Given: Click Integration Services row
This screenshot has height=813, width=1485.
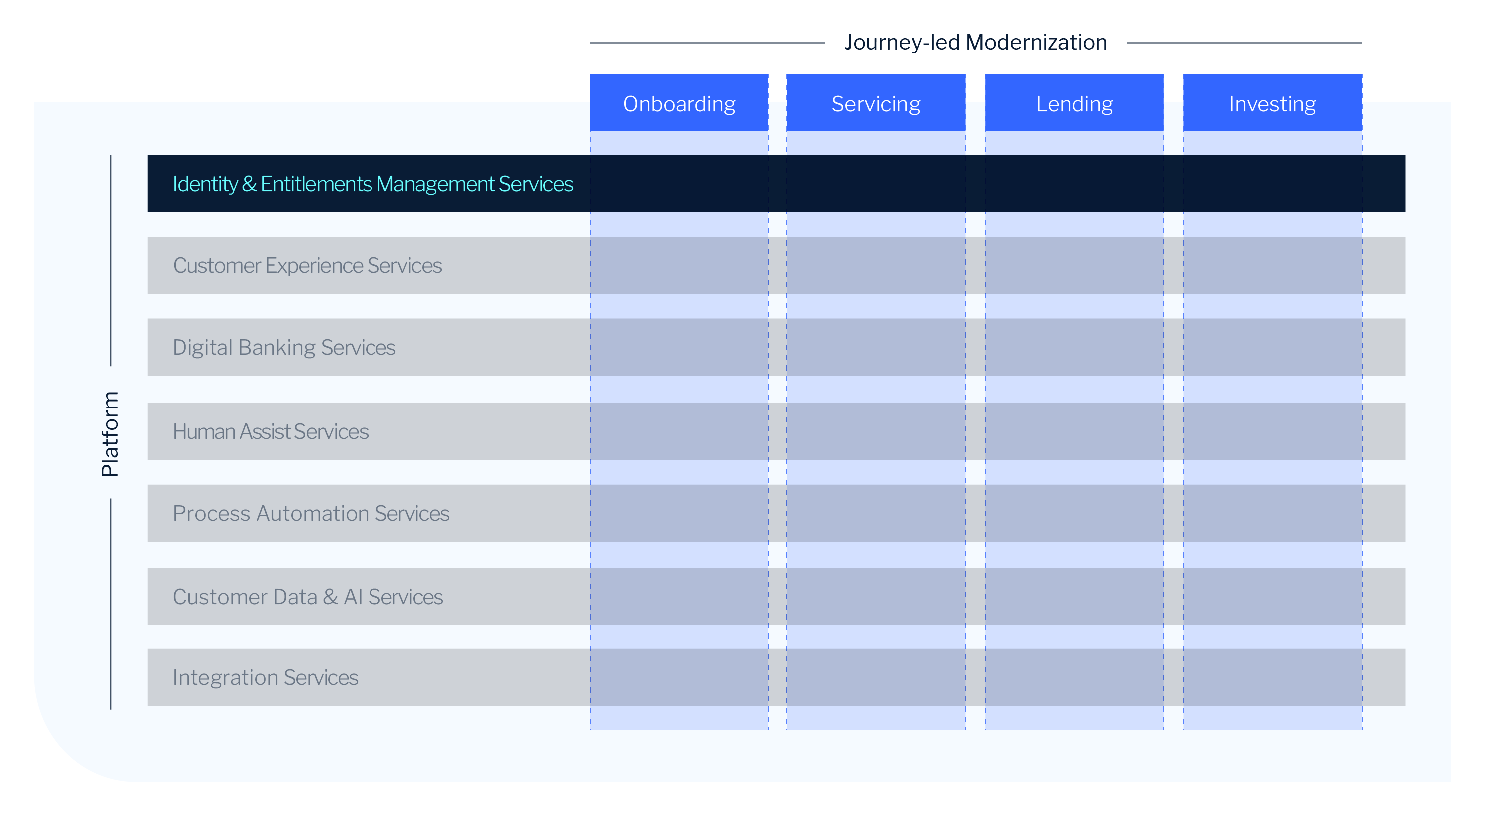Looking at the screenshot, I should (776, 677).
